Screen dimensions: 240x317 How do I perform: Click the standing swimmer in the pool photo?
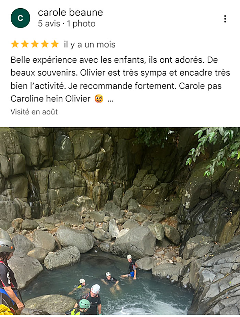click(132, 267)
